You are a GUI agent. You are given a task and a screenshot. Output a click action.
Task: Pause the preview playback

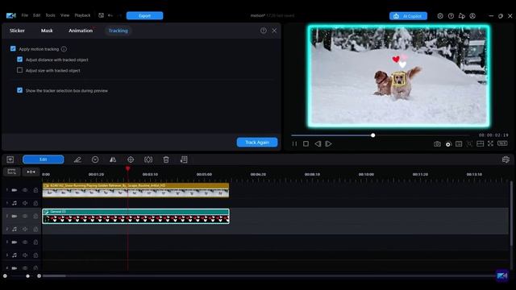pyautogui.click(x=294, y=143)
